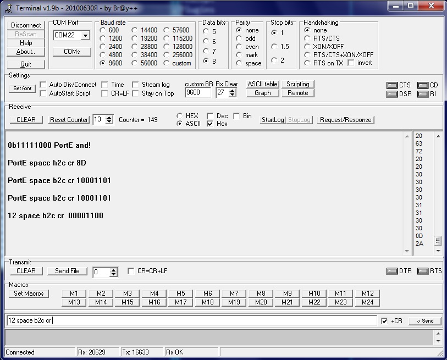Open the Remote settings
Viewport: 447px width, 360px height.
tap(298, 93)
